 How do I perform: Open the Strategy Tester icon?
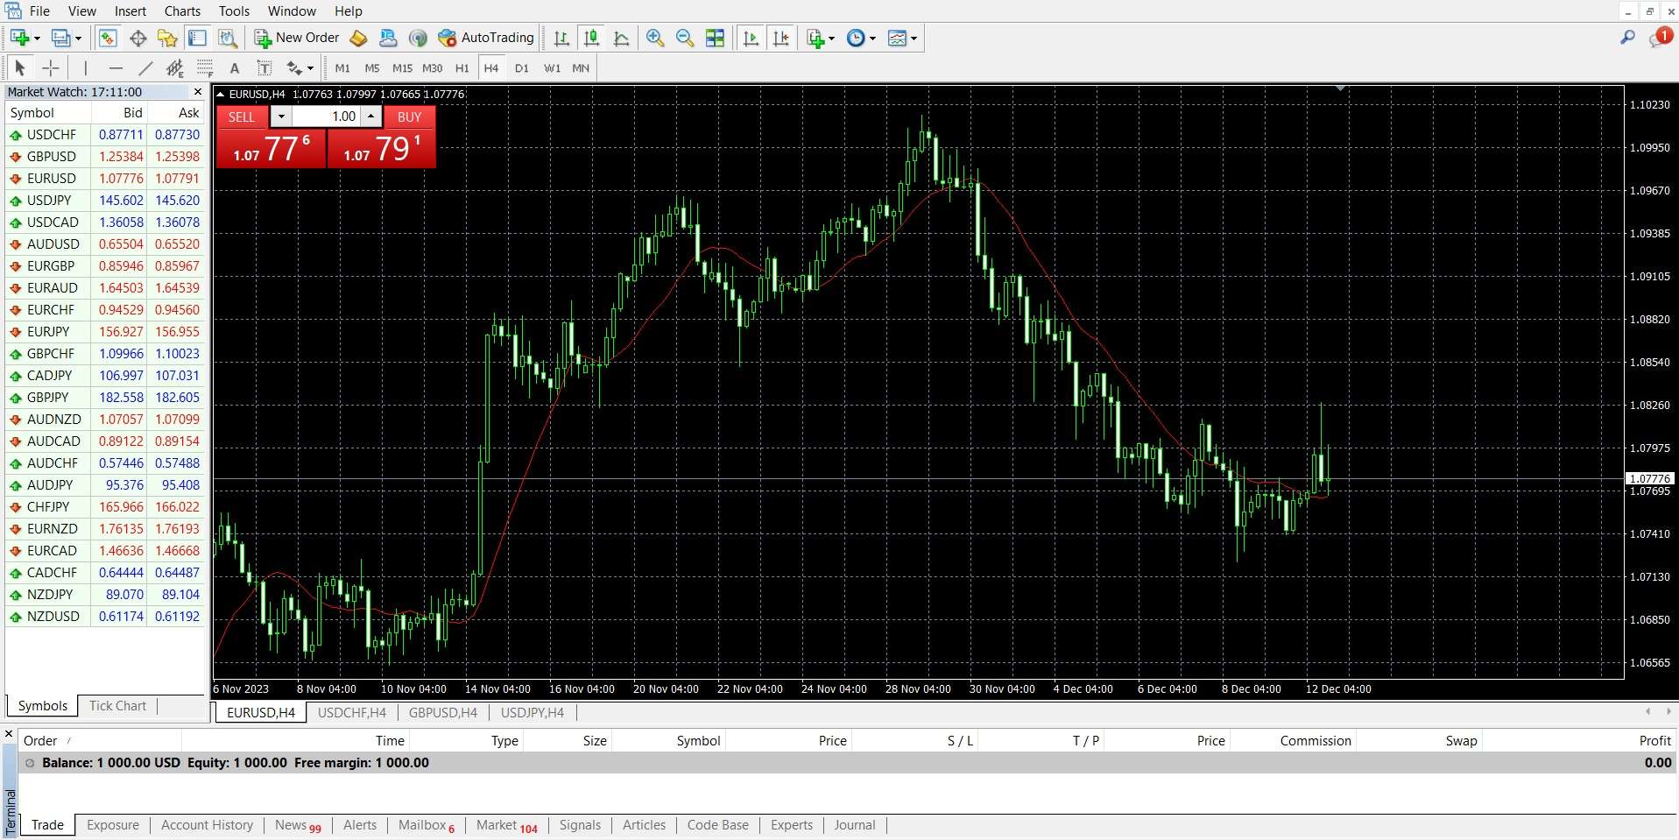pos(228,38)
